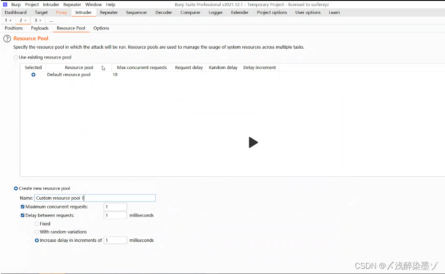
Task: Open the Help menu
Action: (x=111, y=4)
